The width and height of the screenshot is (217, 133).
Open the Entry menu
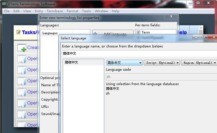39,11
